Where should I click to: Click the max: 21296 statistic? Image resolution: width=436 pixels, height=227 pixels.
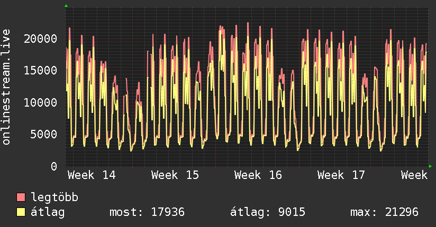coord(384,212)
